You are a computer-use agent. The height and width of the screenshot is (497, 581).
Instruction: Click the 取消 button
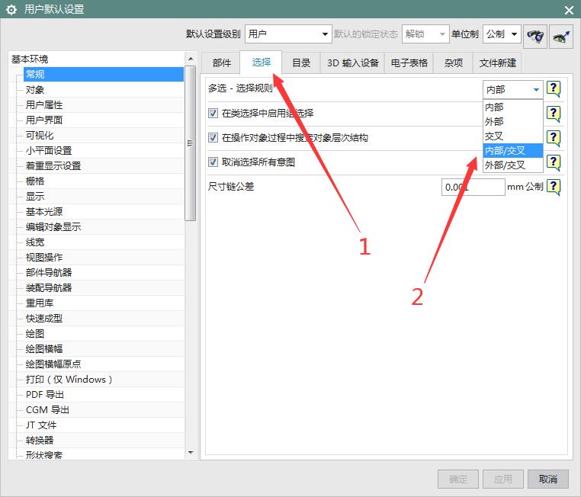(x=548, y=479)
